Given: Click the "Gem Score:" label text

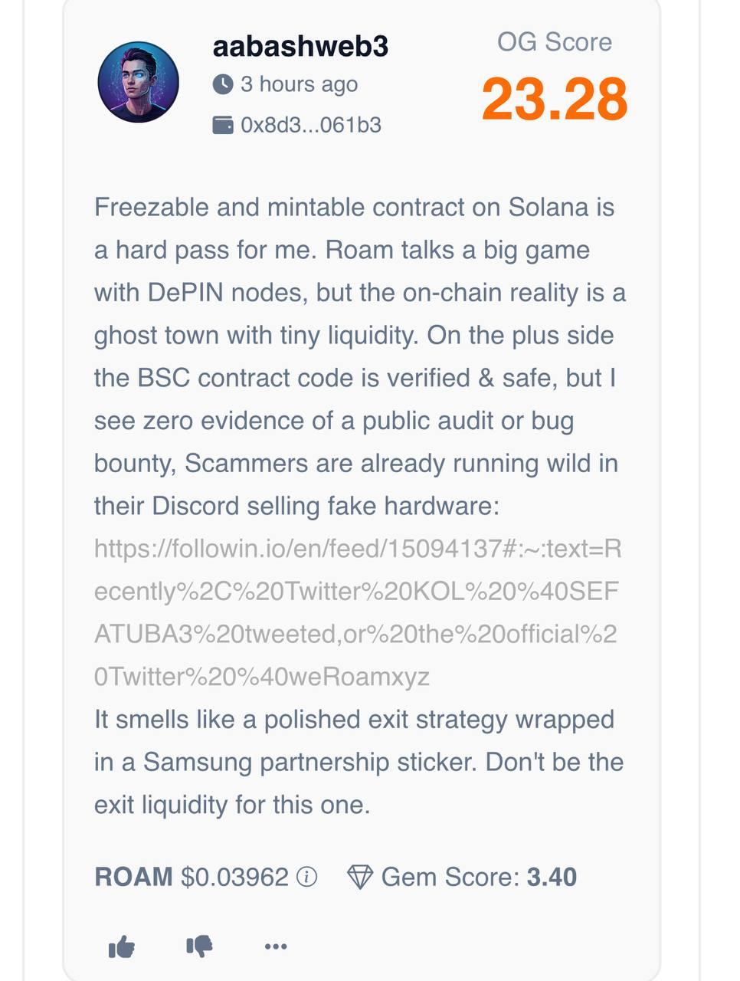Looking at the screenshot, I should pos(450,877).
